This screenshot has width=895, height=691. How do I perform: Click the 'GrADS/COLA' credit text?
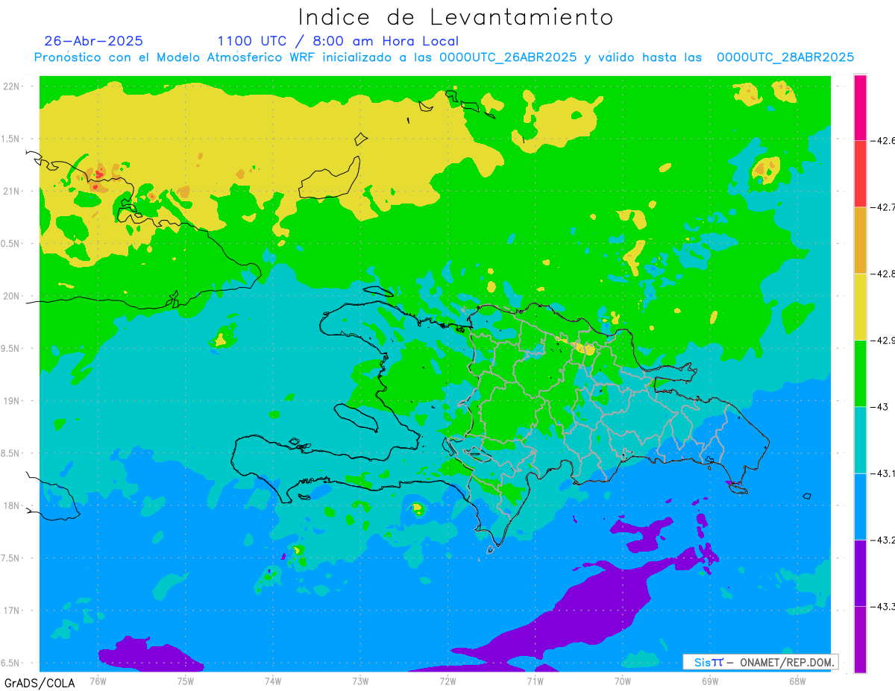(x=40, y=683)
